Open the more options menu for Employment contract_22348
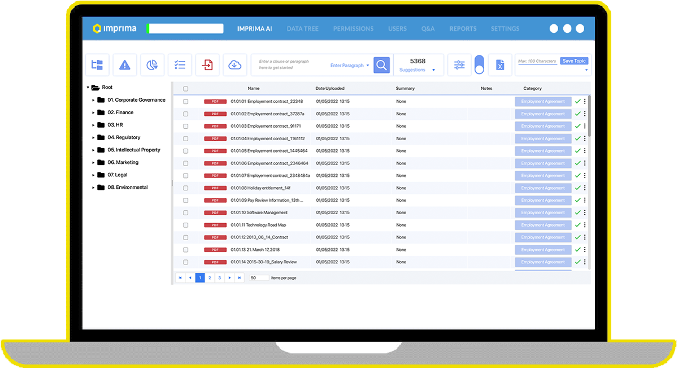Viewport: 678px width, 369px height. tap(585, 102)
